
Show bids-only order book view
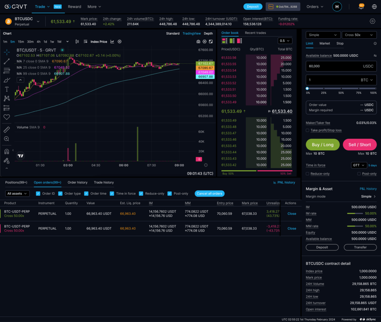pyautogui.click(x=232, y=41)
